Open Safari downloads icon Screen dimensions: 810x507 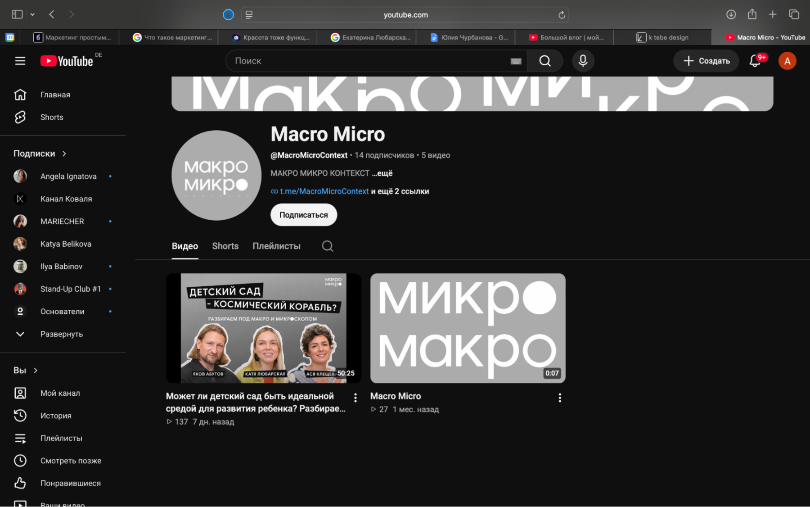click(731, 15)
